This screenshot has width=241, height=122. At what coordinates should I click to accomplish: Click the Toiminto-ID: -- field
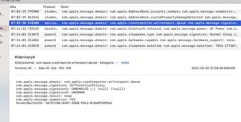pyautogui.click(x=26, y=68)
